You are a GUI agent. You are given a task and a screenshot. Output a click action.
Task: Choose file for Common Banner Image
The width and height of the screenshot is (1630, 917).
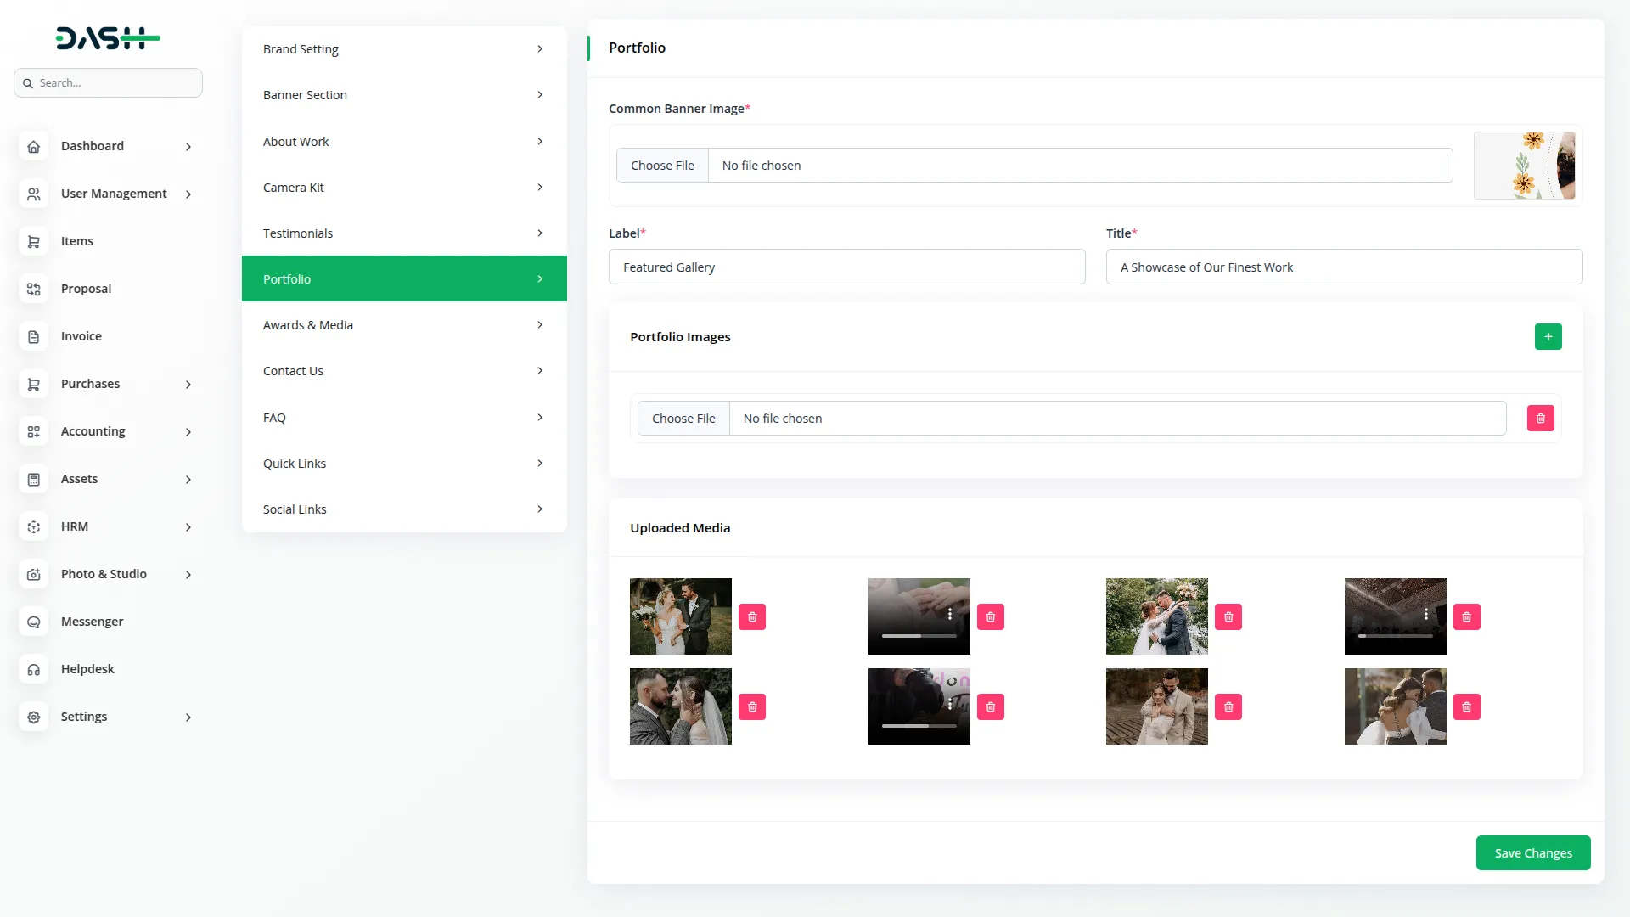pyautogui.click(x=662, y=166)
